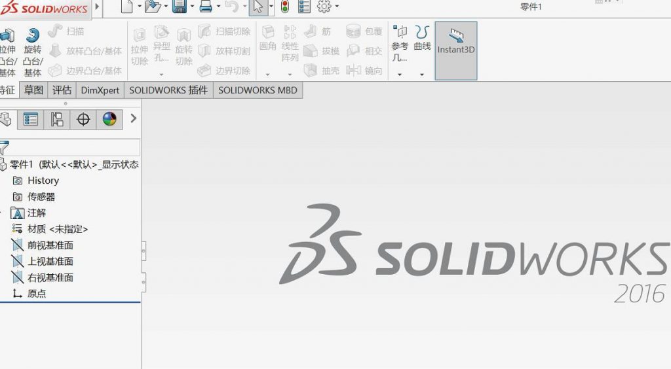The image size is (671, 369).
Task: Click the Print icon
Action: coord(206,7)
